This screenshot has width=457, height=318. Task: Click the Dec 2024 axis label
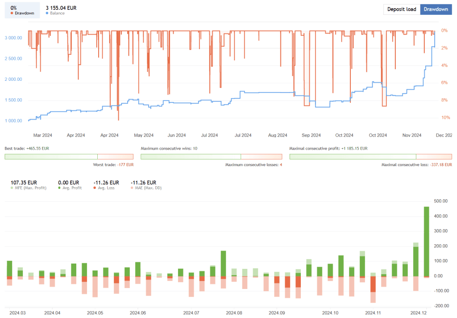(x=445, y=135)
